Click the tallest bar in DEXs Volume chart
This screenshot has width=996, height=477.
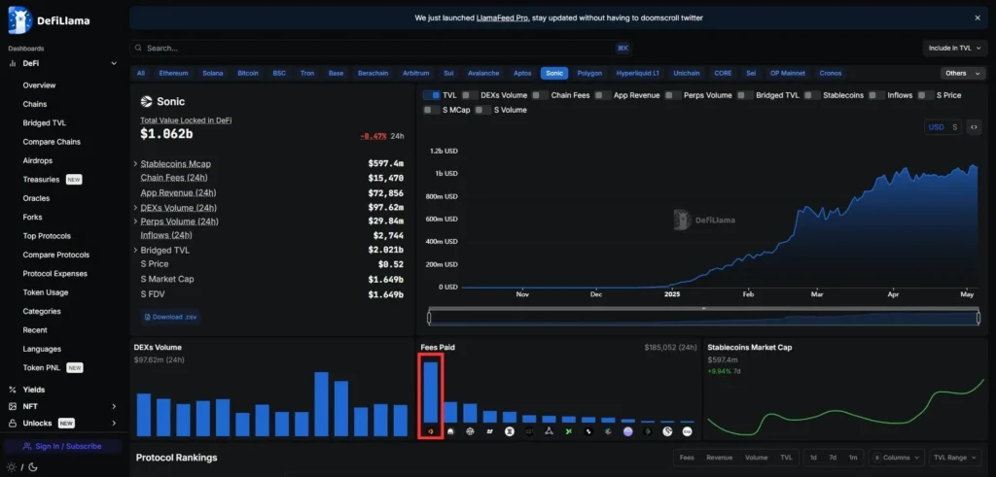pos(321,403)
